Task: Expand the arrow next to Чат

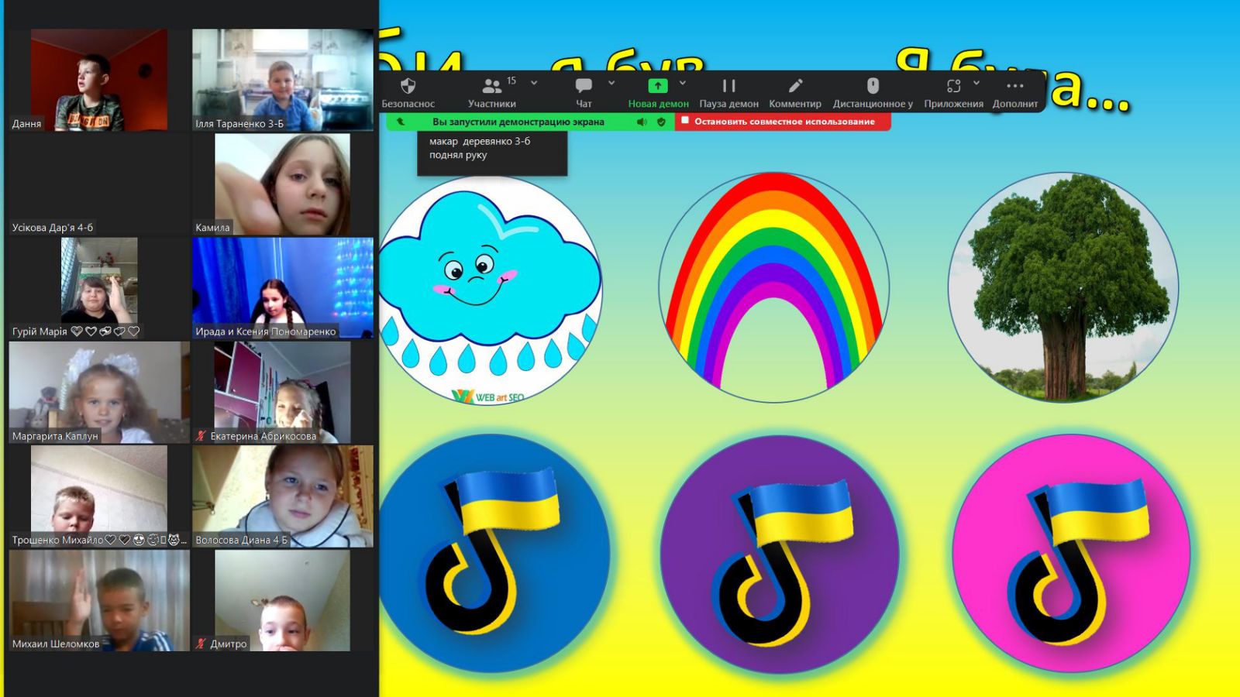Action: point(611,82)
